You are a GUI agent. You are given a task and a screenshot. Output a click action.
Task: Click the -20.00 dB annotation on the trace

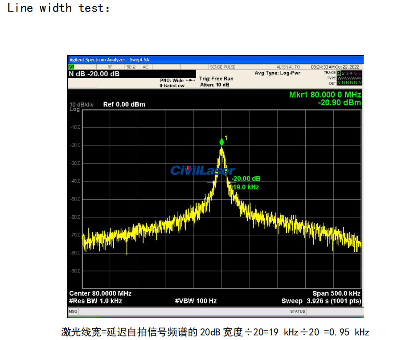[246, 179]
